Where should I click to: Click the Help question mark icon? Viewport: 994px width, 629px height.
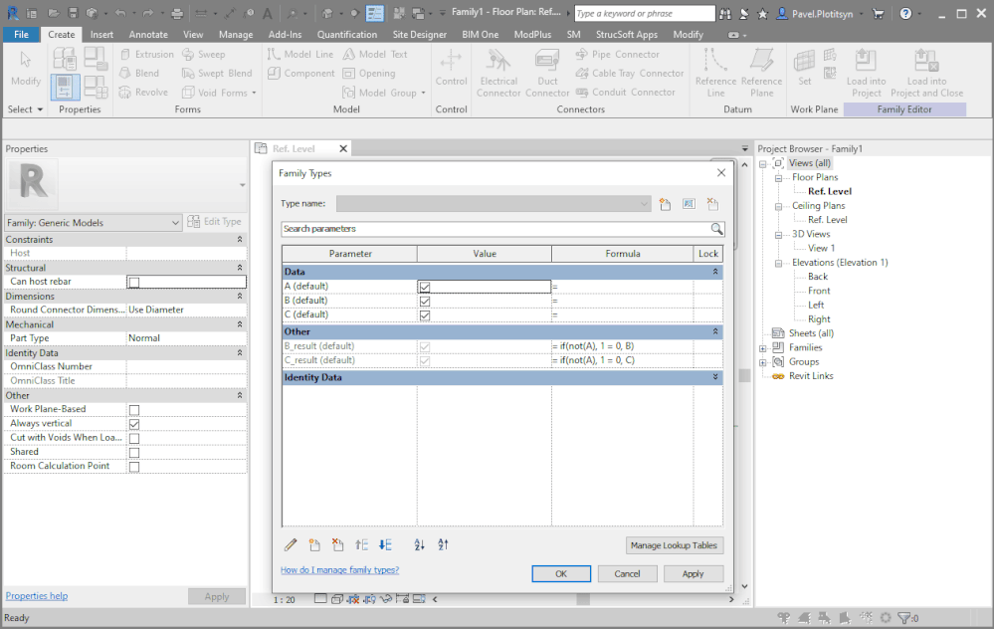[905, 13]
